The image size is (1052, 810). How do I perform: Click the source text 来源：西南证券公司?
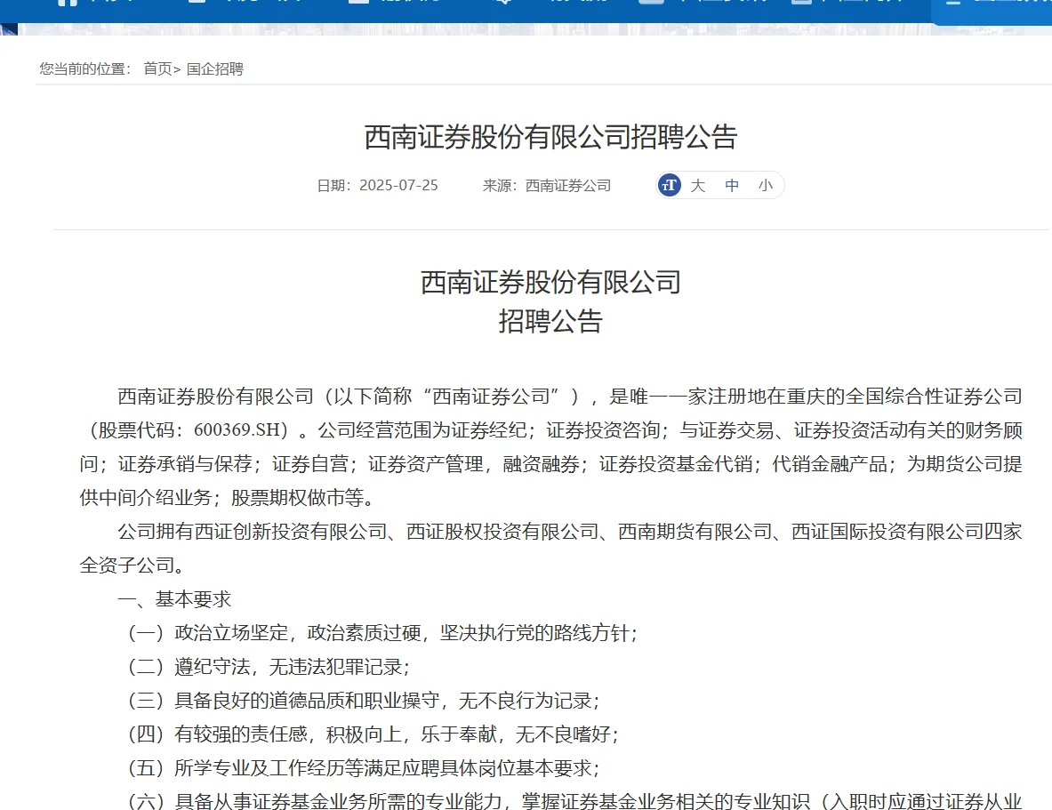[x=547, y=185]
